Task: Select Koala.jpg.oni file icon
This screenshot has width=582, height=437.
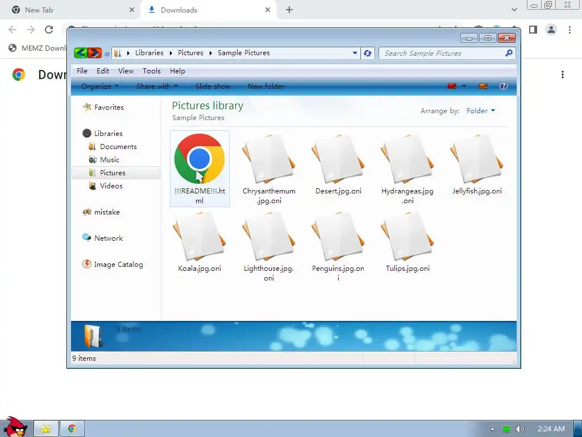Action: [199, 236]
